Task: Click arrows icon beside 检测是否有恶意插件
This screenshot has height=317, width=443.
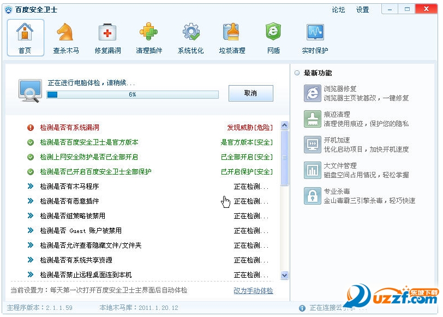Action: (31, 201)
